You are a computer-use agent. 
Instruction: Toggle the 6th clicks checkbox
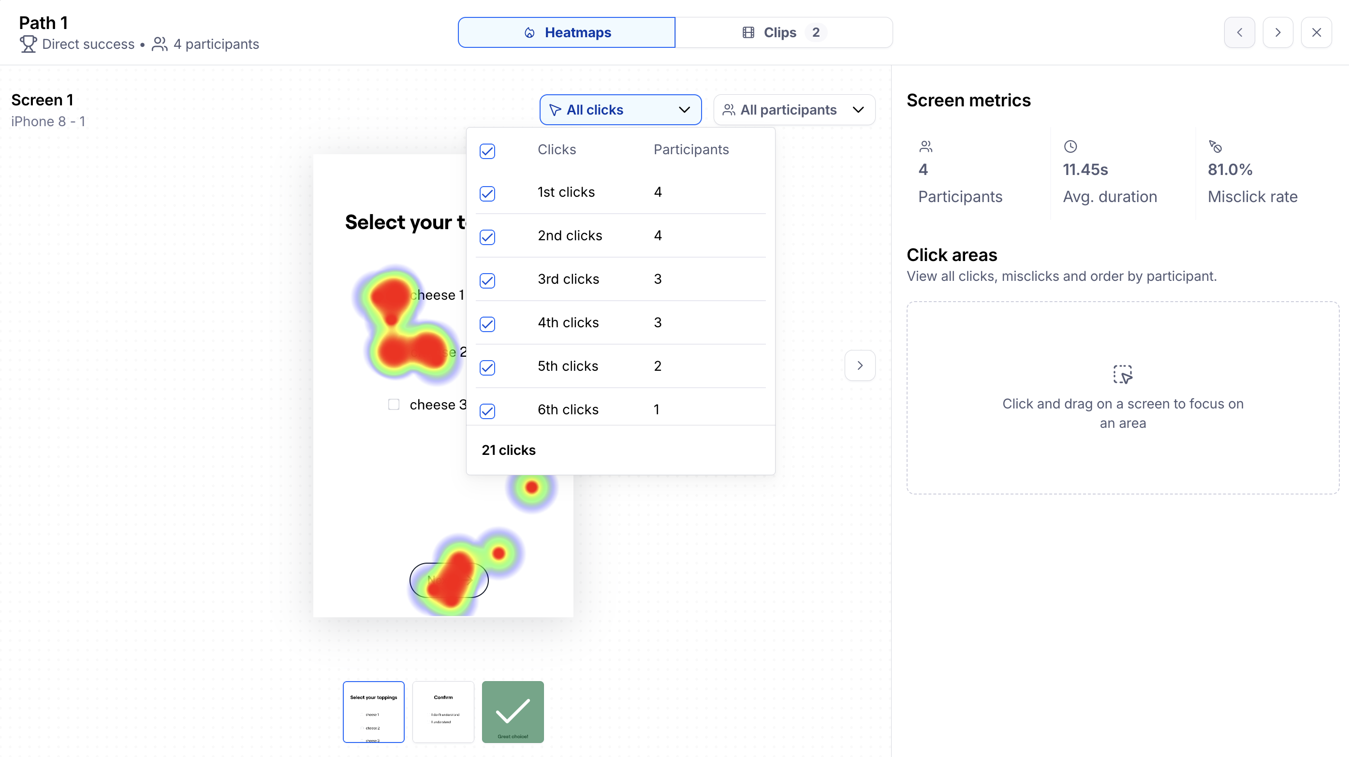tap(487, 410)
